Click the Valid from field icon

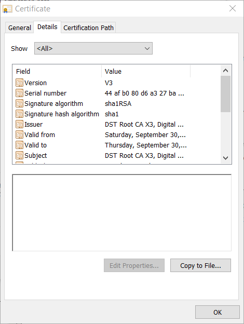click(19, 134)
